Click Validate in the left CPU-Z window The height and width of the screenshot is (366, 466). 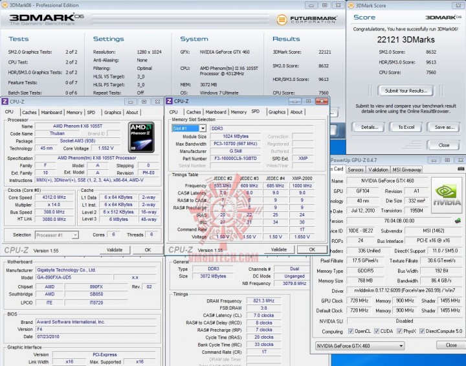coord(115,249)
